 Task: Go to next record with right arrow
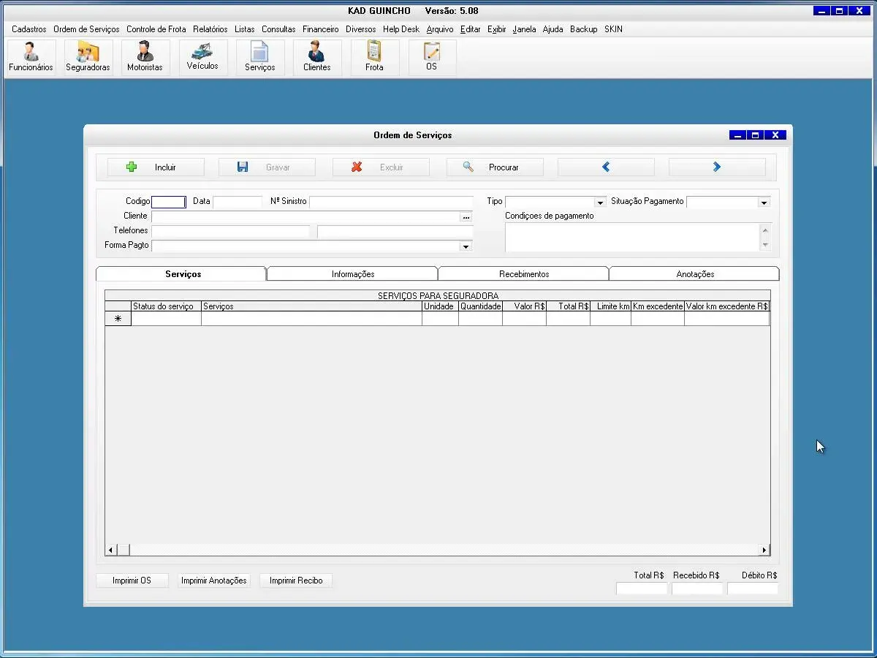tap(717, 167)
